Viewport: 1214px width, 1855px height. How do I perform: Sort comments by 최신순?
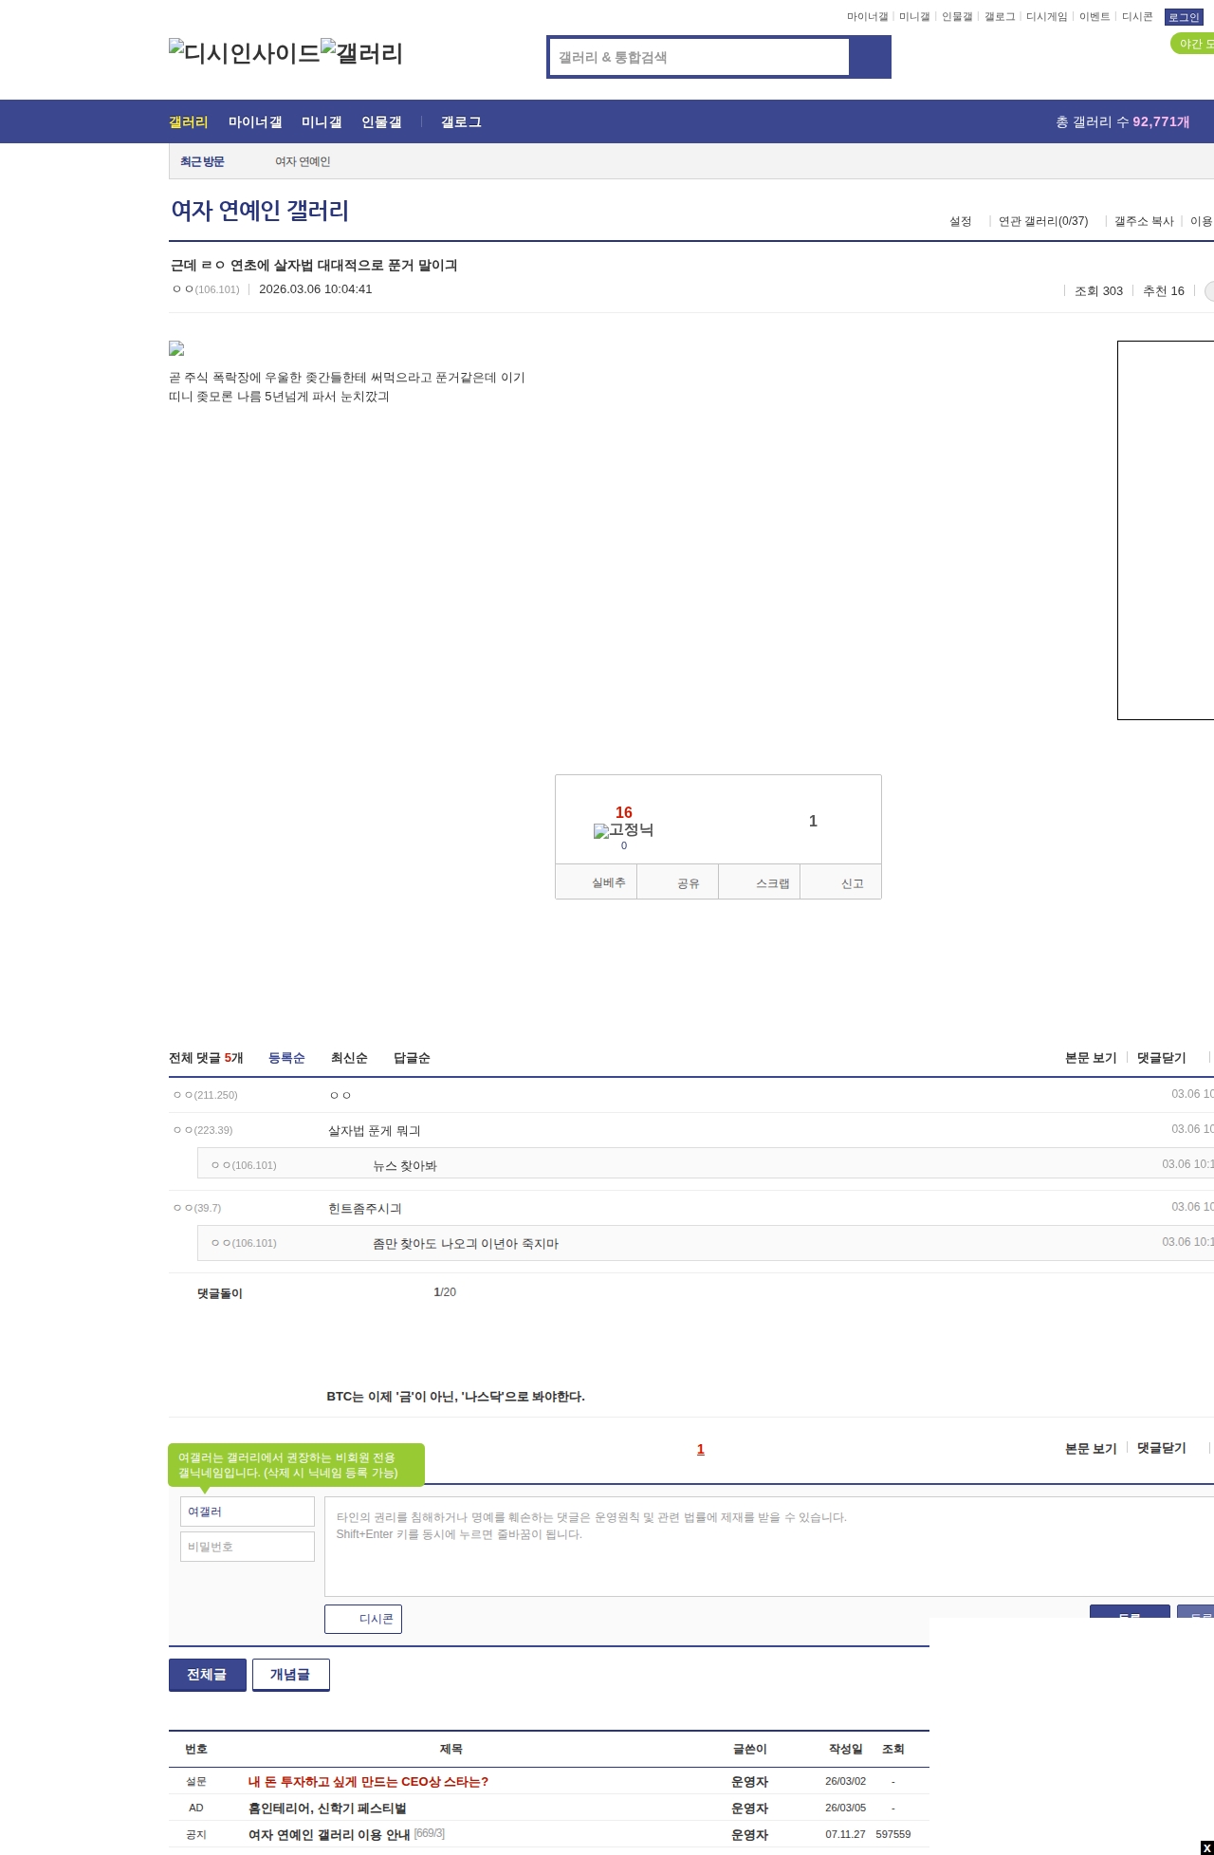coord(349,1058)
